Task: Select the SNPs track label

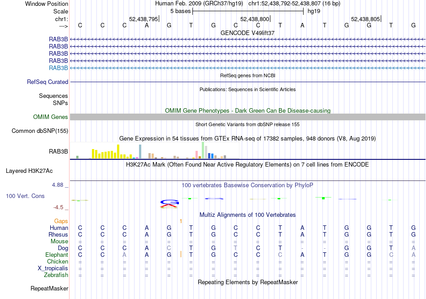Action: 61,103
